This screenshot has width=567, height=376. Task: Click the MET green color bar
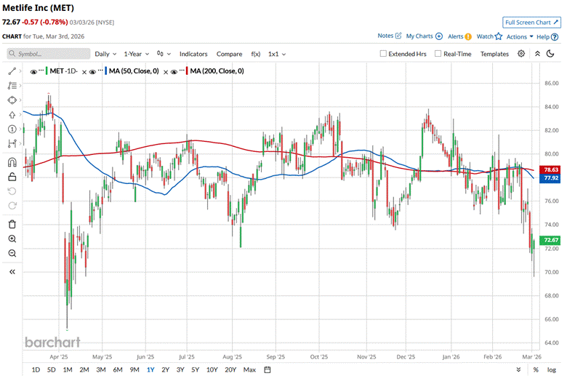[x=47, y=71]
